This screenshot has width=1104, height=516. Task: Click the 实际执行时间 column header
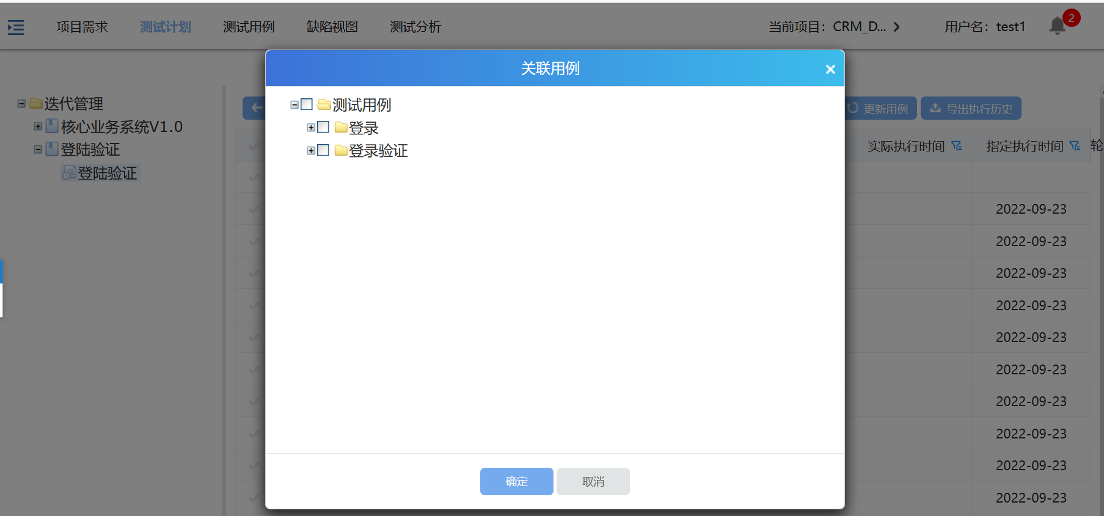pos(906,146)
